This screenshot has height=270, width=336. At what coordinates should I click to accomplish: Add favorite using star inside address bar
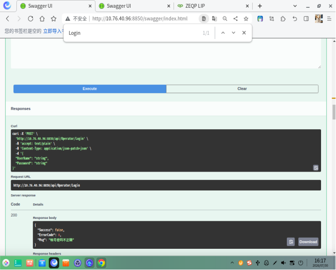point(246,19)
